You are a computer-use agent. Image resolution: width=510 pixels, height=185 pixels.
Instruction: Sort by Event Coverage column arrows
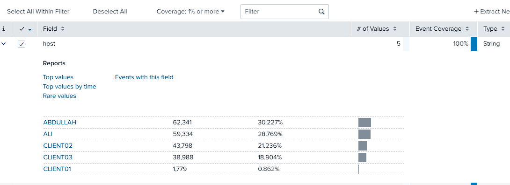pos(467,29)
